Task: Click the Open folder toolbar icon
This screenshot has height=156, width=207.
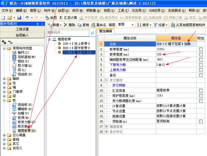Action: click(x=10, y=18)
